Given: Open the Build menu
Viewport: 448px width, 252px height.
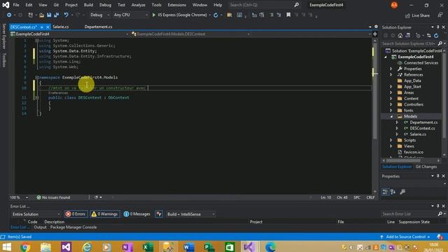Looking at the screenshot, I should (88, 5).
